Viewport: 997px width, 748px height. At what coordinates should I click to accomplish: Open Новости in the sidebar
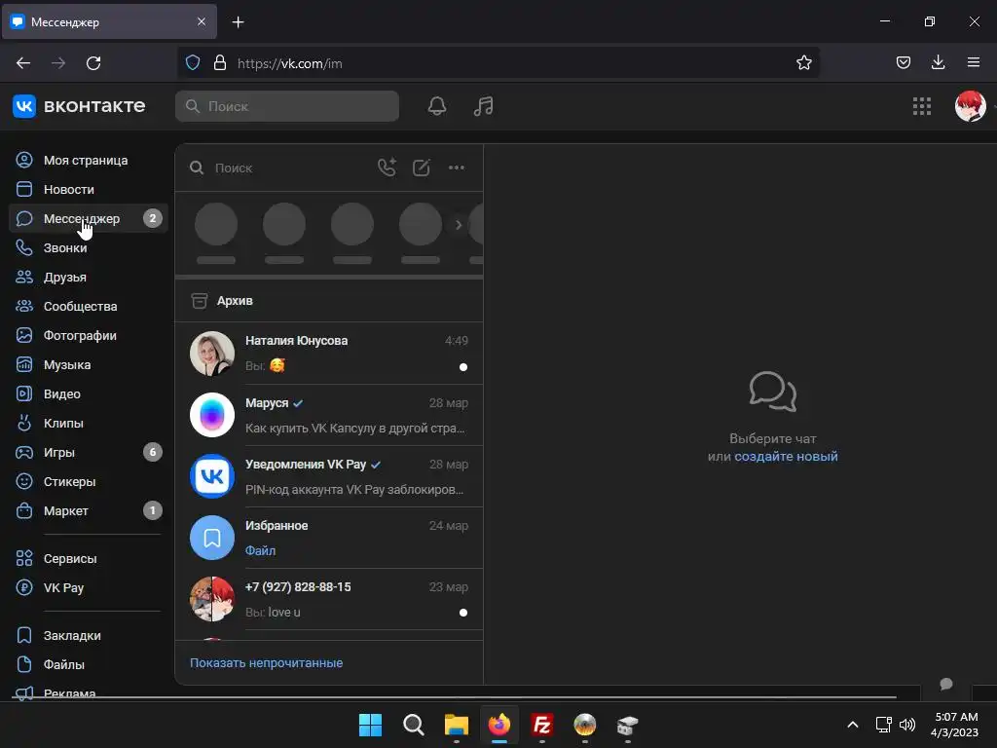click(89, 190)
